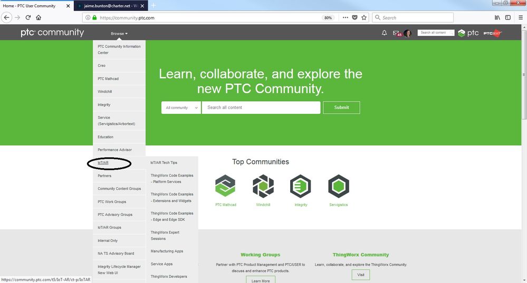Screen dimensions: 527x283
Task: Select IoT/AR in the Browse menu
Action: pos(119,163)
